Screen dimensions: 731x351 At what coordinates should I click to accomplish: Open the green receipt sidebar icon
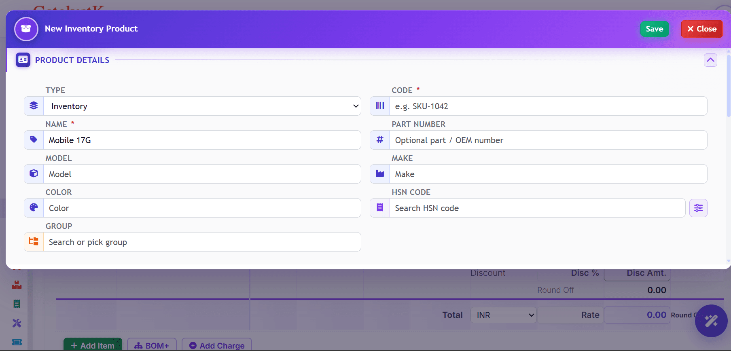pyautogui.click(x=17, y=304)
